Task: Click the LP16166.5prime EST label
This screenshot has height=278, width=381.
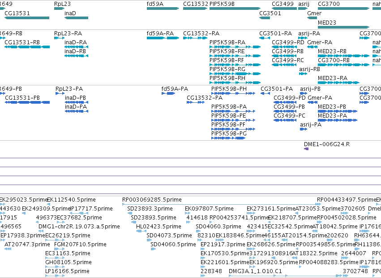Action: (x=67, y=271)
